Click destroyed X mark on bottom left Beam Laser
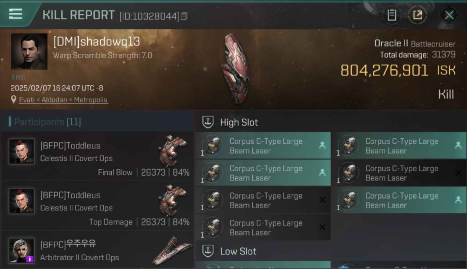This screenshot has width=467, height=269. (322, 227)
